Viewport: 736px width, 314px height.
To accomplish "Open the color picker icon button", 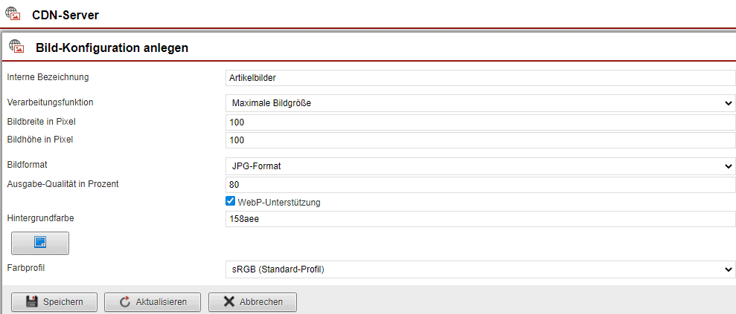I will coord(40,242).
